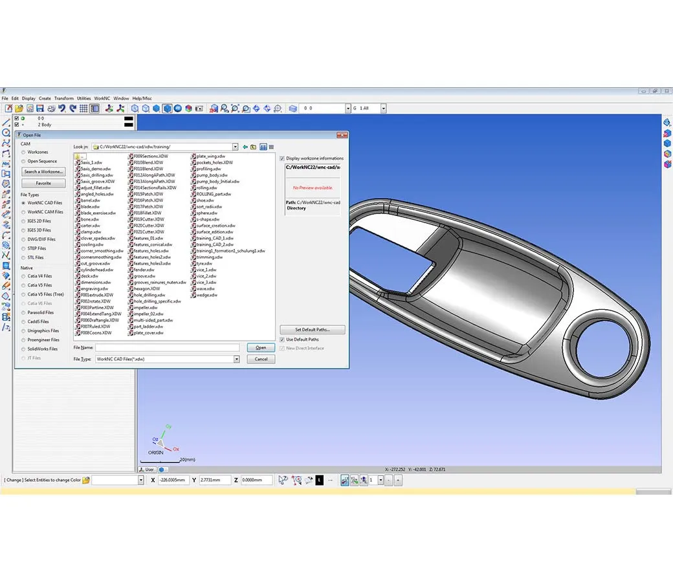
Task: Click the camera snapshot icon
Action: click(x=199, y=109)
